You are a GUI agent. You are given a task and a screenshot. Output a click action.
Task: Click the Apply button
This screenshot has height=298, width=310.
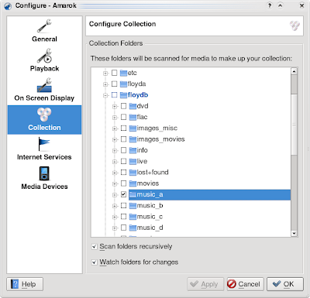tap(205, 284)
